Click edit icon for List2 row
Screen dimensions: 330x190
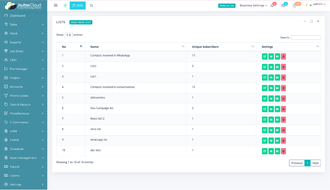coord(265,67)
